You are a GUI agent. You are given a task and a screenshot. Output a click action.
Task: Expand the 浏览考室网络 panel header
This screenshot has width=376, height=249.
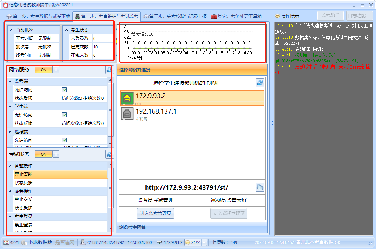[x=192, y=227]
